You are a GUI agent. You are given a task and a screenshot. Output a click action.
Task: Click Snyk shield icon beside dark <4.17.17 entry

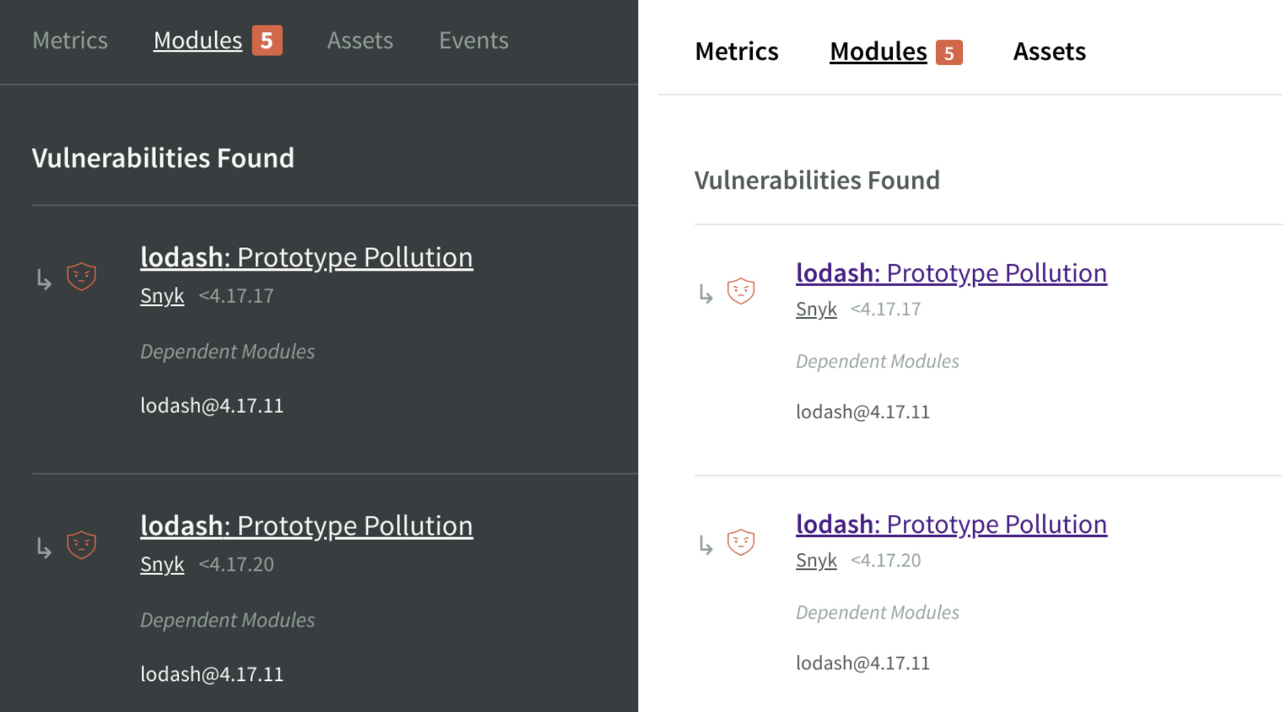(82, 276)
